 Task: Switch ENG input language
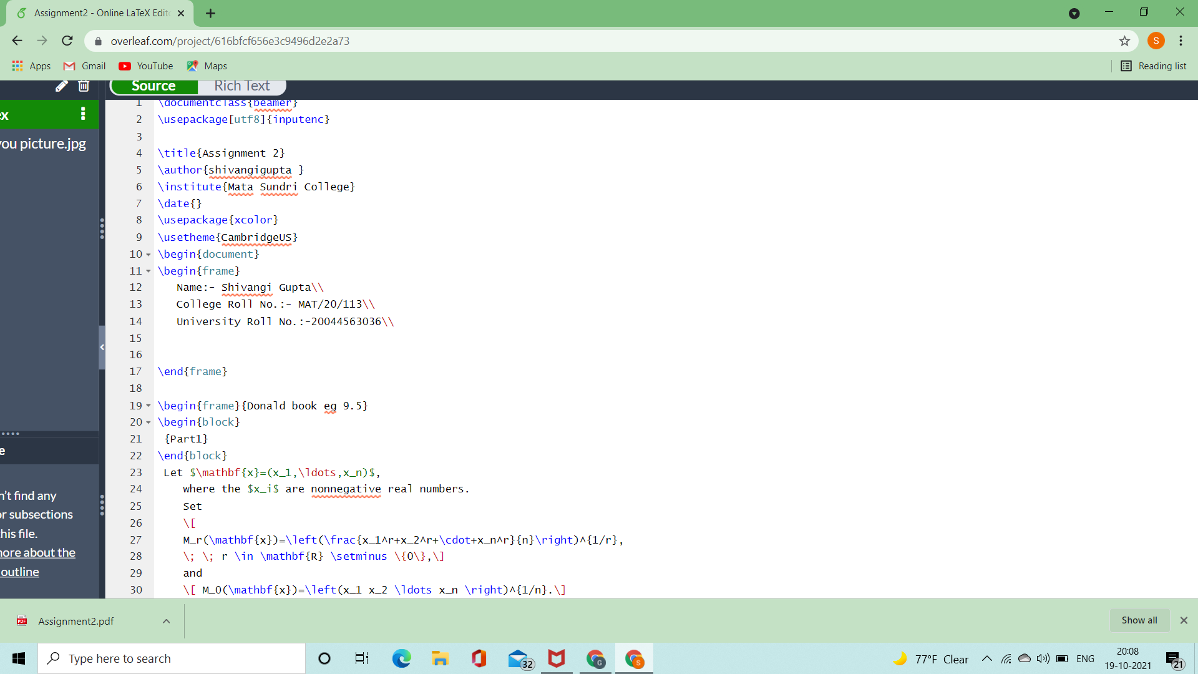click(x=1086, y=658)
